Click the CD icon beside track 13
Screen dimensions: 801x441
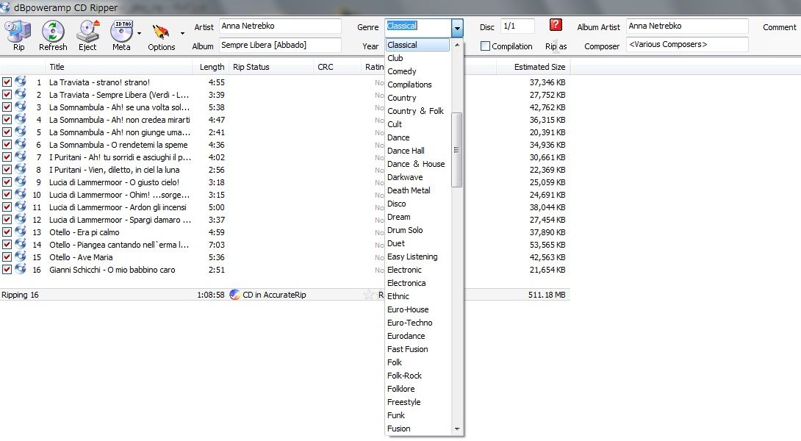(21, 232)
